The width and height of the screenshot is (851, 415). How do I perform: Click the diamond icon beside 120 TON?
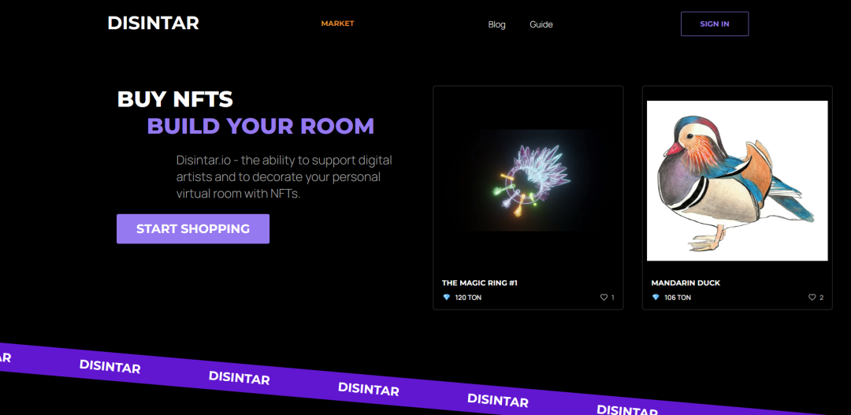coord(447,298)
